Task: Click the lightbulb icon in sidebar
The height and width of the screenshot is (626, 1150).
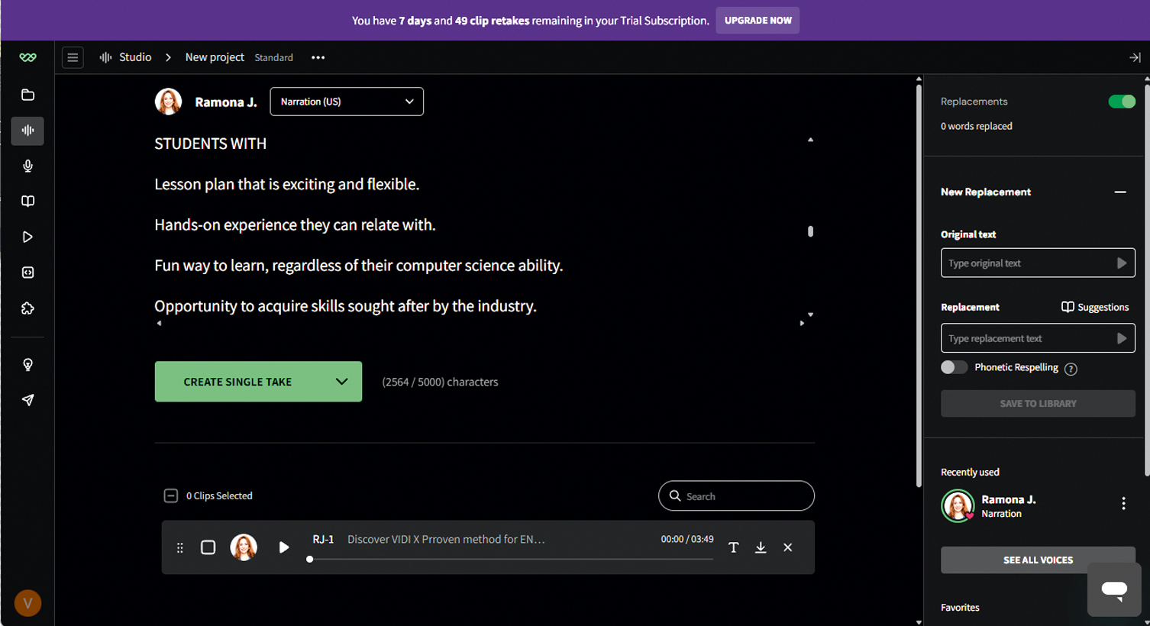Action: pos(27,365)
